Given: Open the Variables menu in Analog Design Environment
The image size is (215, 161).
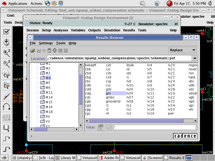Looking at the screenshot, I should point(78,30).
